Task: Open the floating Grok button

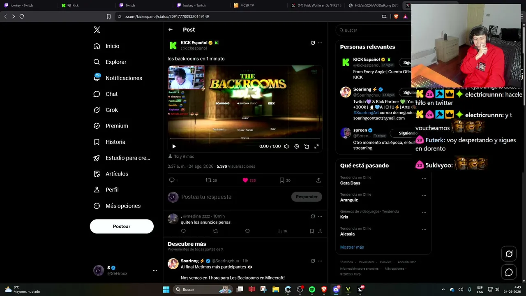Action: pyautogui.click(x=509, y=254)
